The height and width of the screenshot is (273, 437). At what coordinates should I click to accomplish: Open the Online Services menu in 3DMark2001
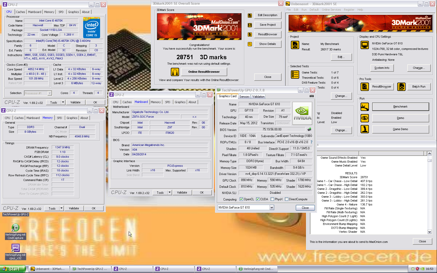(x=331, y=10)
